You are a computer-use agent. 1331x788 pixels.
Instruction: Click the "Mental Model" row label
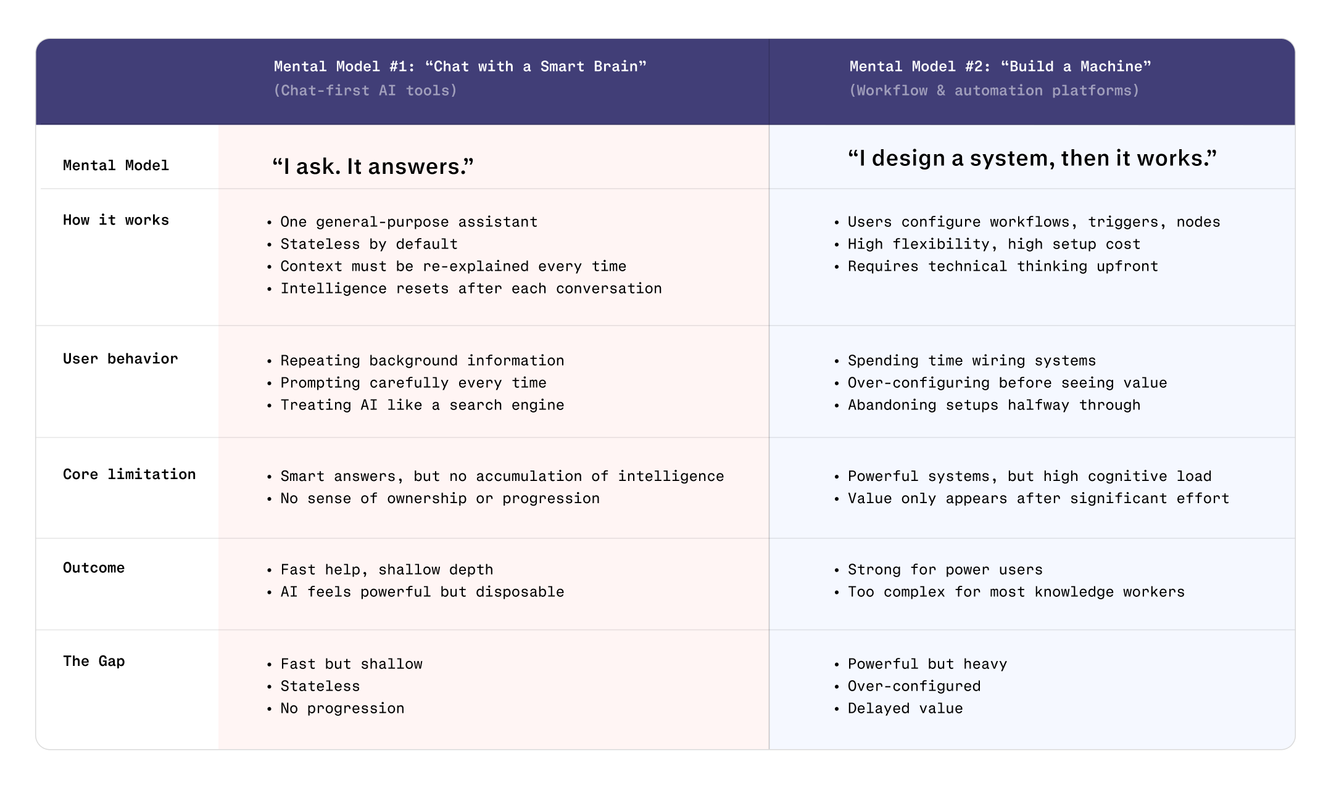point(115,165)
